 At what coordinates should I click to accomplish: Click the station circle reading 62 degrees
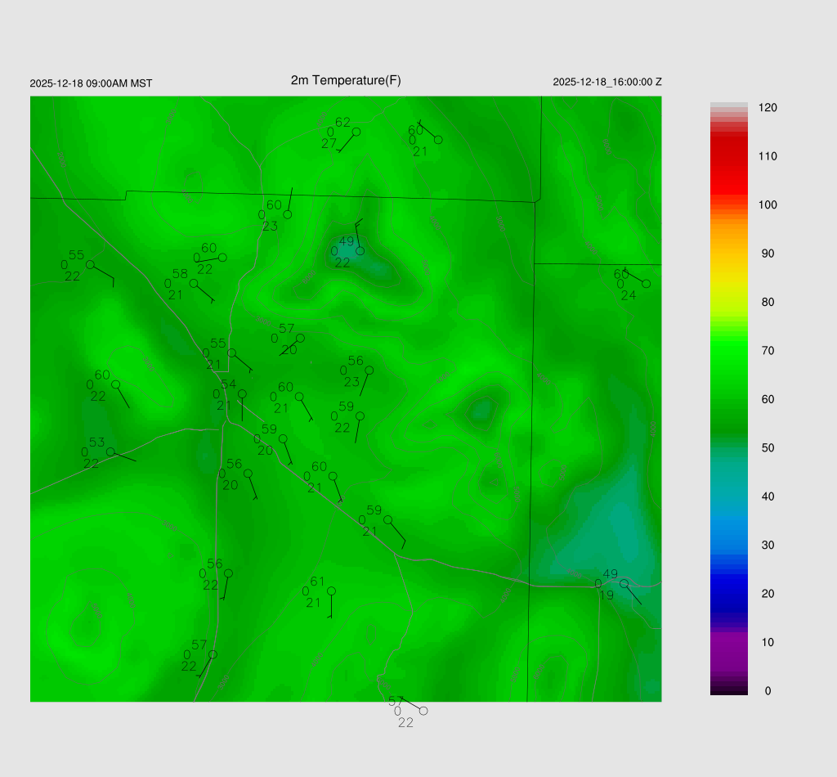pyautogui.click(x=356, y=132)
